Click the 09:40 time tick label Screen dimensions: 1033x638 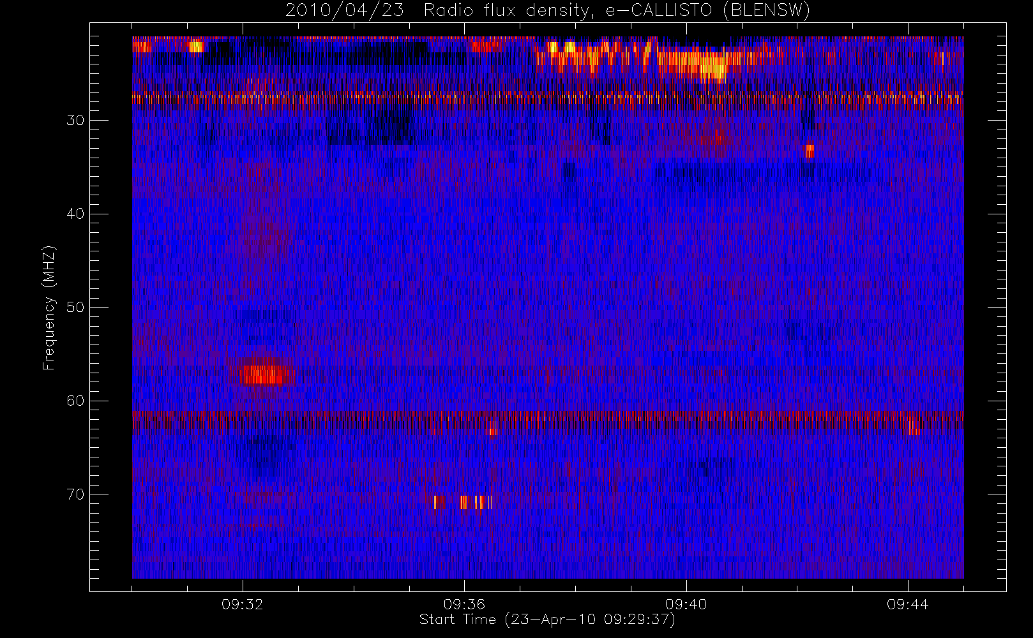coord(686,604)
